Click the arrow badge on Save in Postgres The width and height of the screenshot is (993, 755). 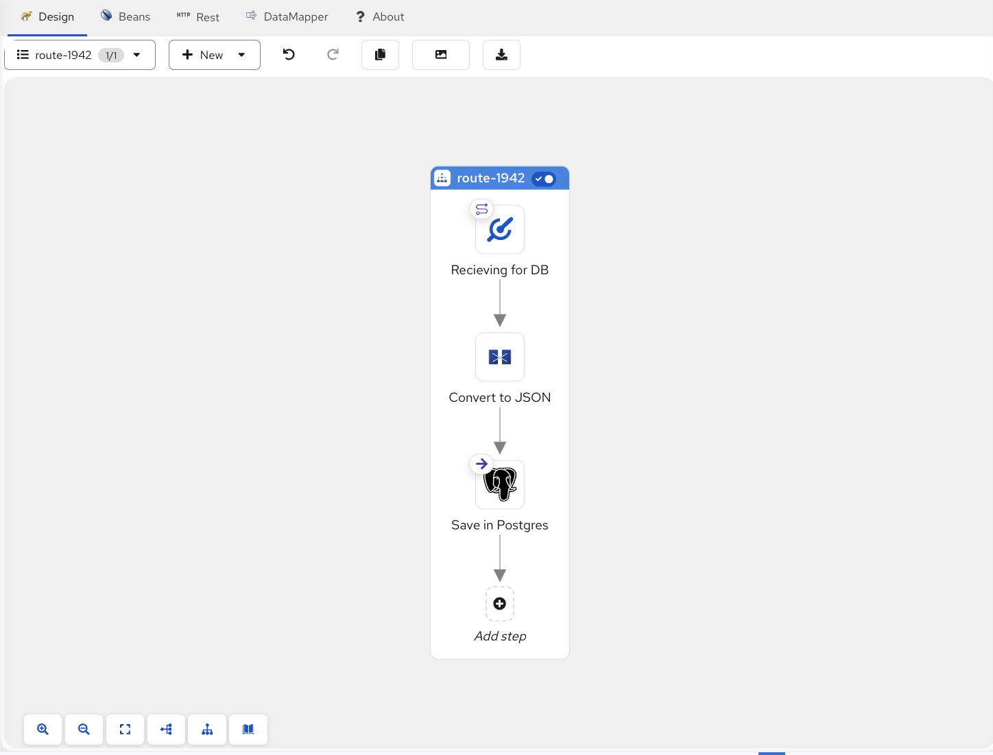481,464
